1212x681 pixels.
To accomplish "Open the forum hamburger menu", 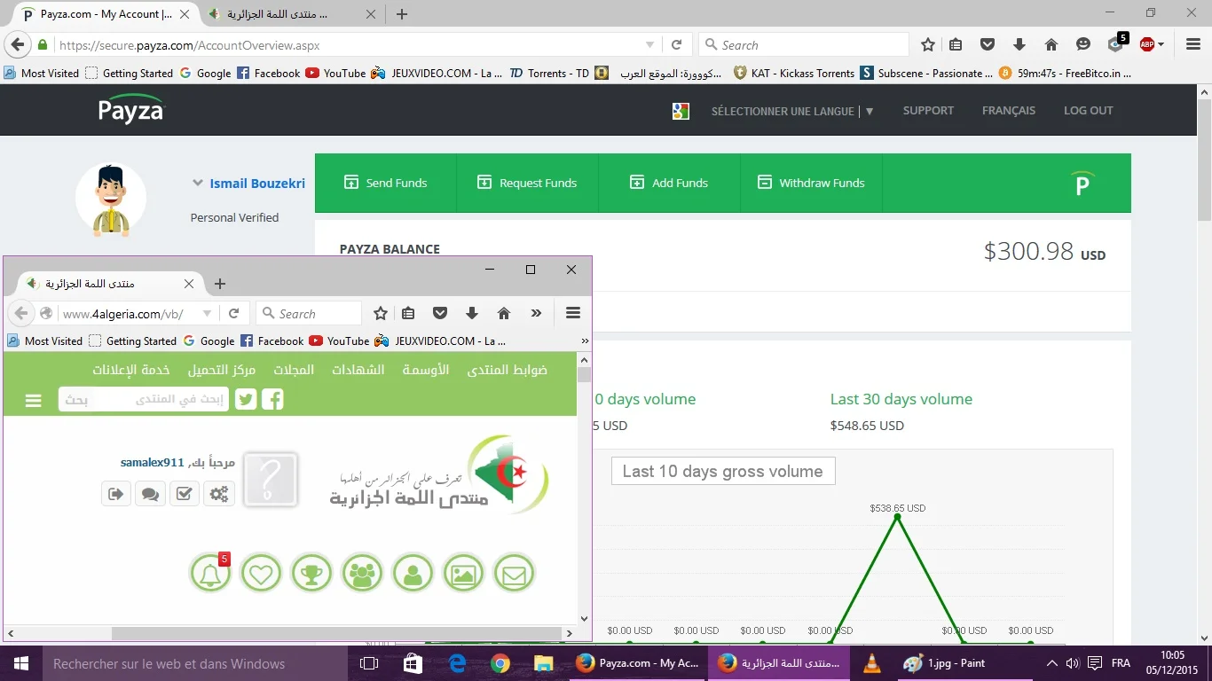I will coord(34,401).
